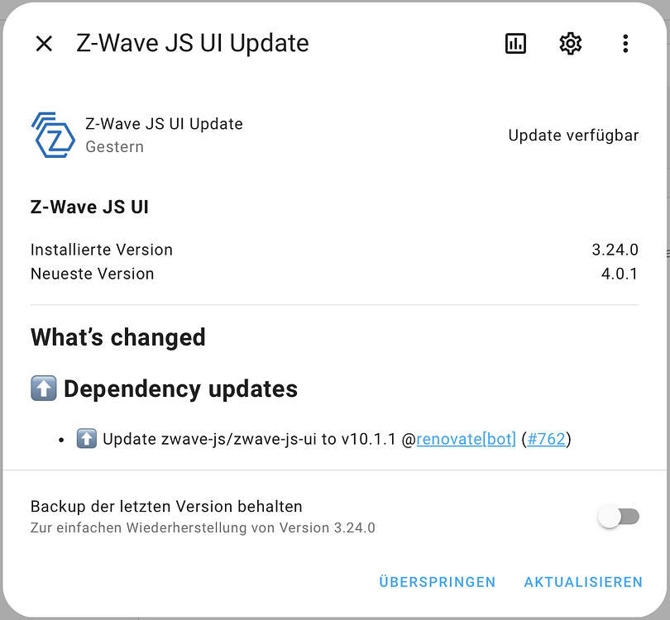Image resolution: width=670 pixels, height=620 pixels.
Task: Open the Z-Wave JS UI statistics chart icon
Action: [515, 43]
